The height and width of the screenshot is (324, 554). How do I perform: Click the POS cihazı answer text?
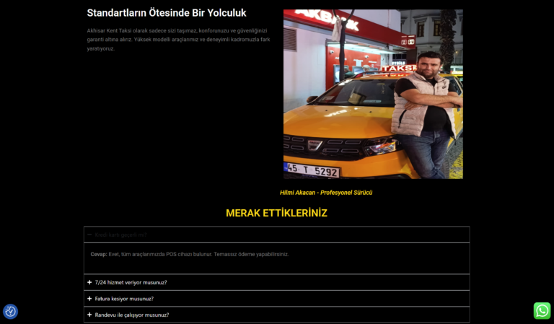point(189,254)
